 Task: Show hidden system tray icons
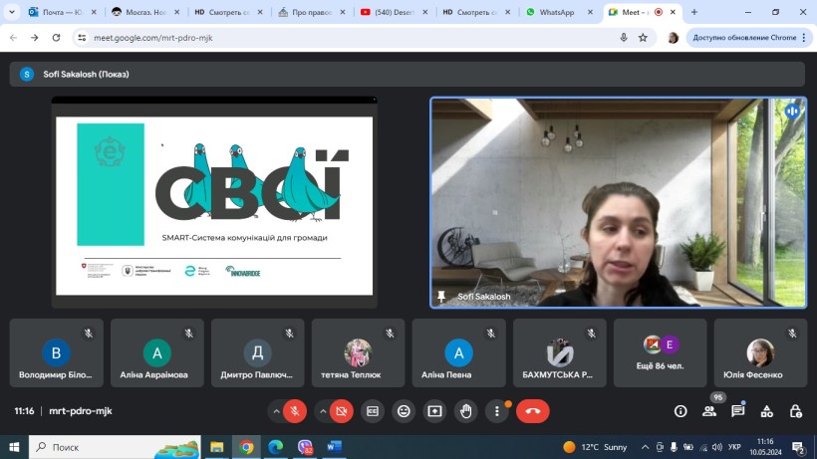coord(645,447)
